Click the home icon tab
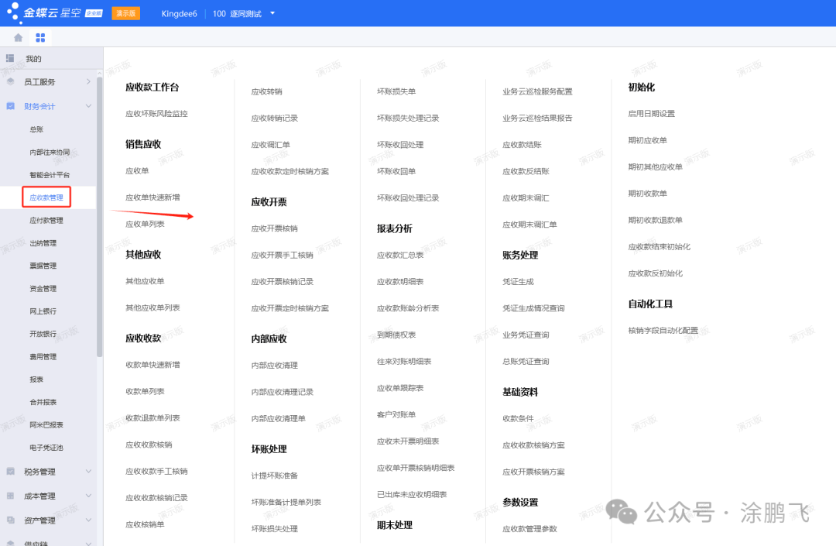This screenshot has width=836, height=546. tap(18, 37)
